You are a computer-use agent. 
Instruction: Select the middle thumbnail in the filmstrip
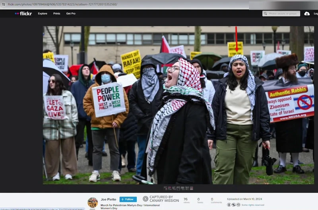pyautogui.click(x=179, y=188)
